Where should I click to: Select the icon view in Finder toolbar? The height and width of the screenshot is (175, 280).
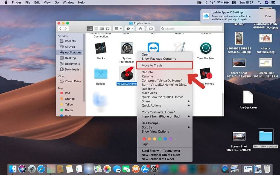90,28
